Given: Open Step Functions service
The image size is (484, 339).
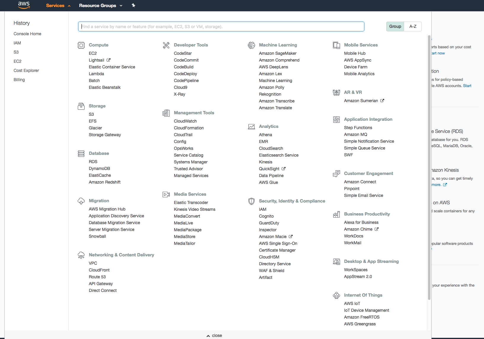Looking at the screenshot, I should [358, 128].
